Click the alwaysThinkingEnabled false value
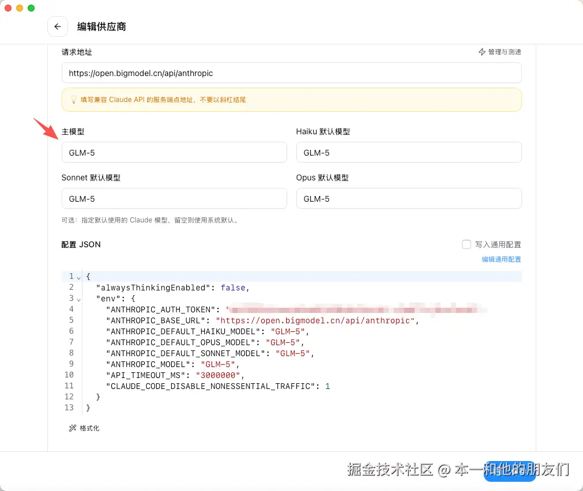This screenshot has height=491, width=583. tap(233, 288)
